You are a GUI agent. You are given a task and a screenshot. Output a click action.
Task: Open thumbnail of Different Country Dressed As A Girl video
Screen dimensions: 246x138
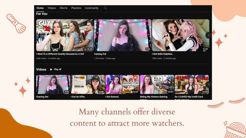(x=65, y=35)
